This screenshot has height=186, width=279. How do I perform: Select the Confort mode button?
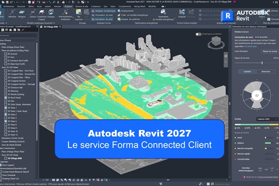(x=248, y=71)
